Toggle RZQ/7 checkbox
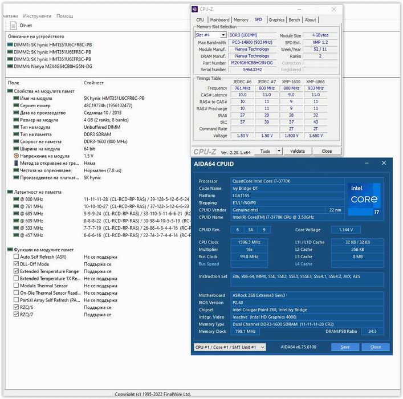Screen dimensions: 403x399 click(16, 314)
